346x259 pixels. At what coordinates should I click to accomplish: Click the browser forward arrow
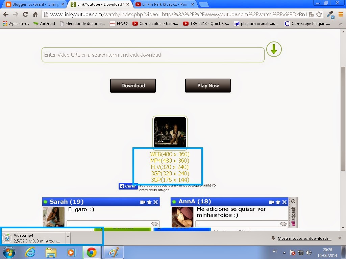pyautogui.click(x=16, y=14)
